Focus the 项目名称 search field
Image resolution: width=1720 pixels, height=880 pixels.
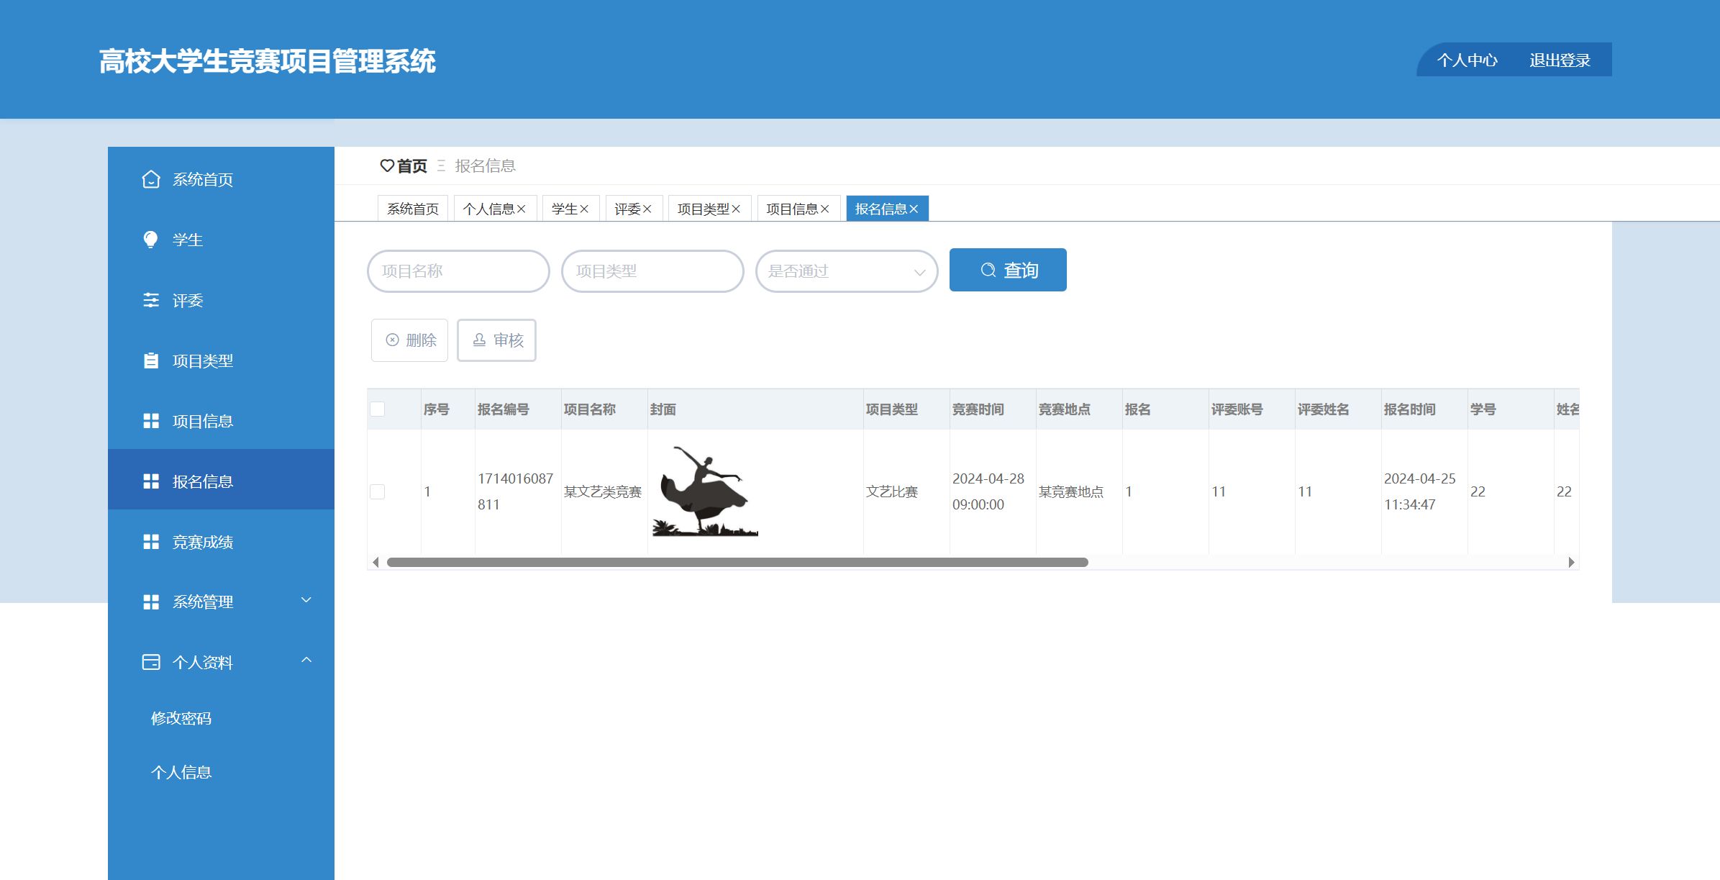[458, 271]
